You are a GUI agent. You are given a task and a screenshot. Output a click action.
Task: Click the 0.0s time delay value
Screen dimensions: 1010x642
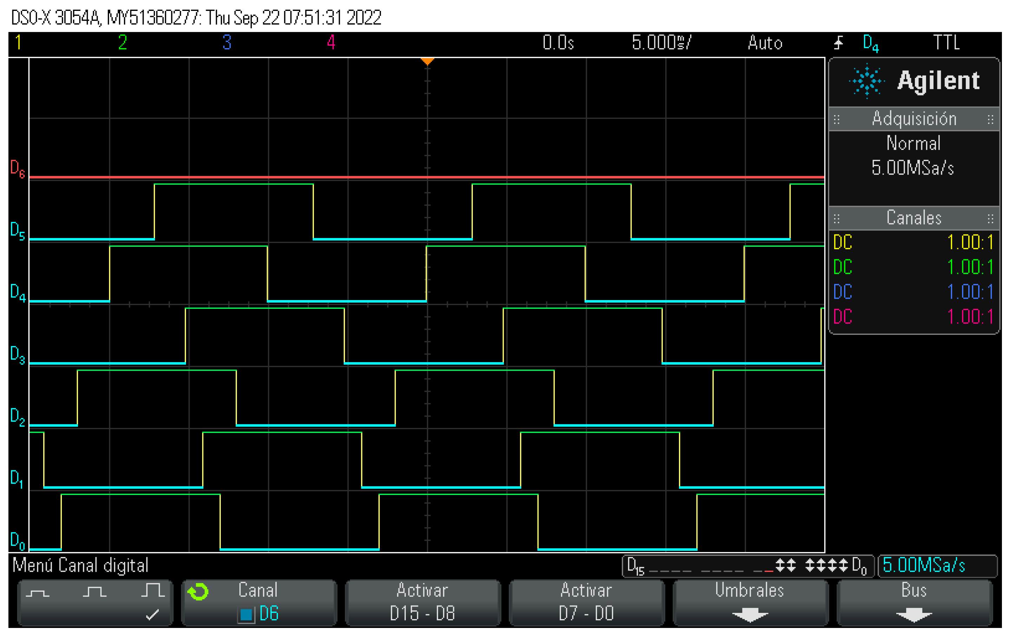tap(558, 43)
